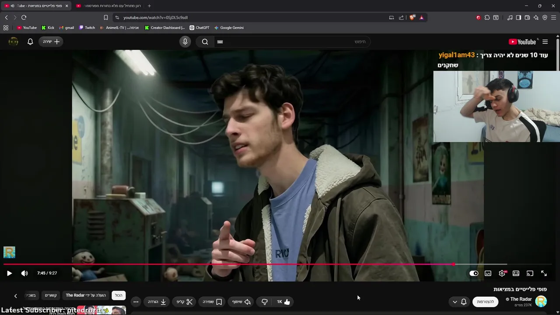Screen dimensions: 560x315
Task: Open YouTube notifications bell
Action: 30,42
